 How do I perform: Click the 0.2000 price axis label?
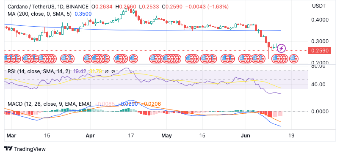[319, 63]
